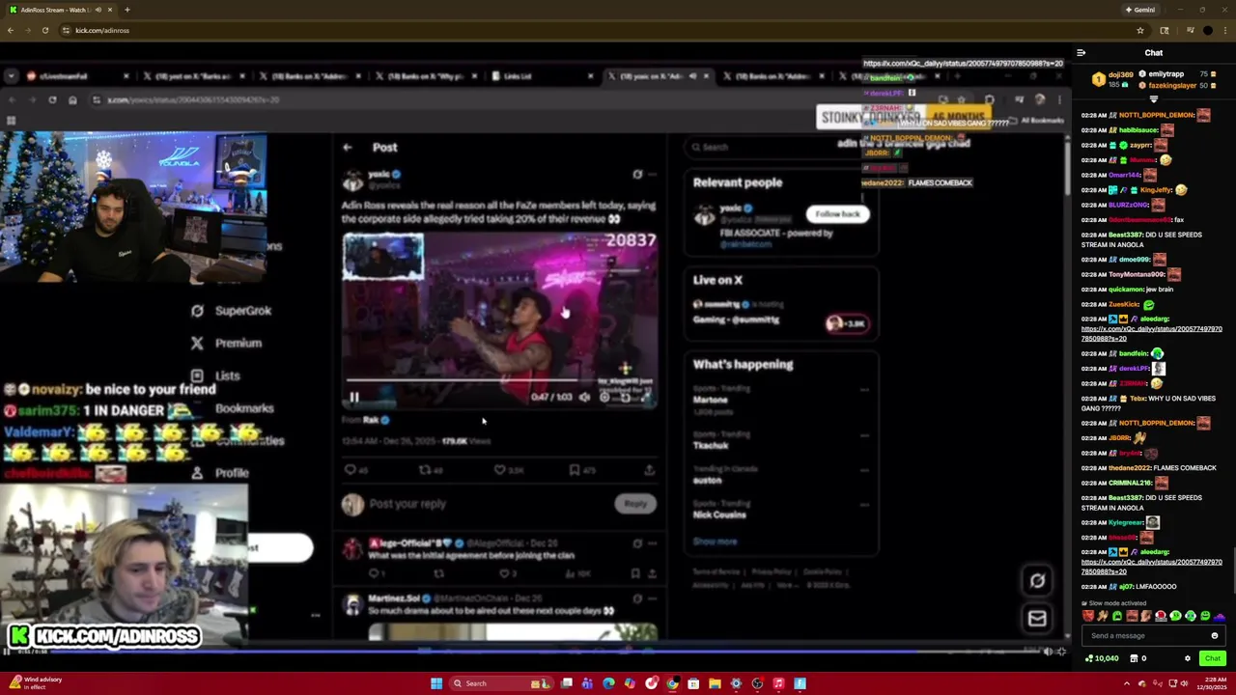
Task: Click the Follow back button
Action: click(837, 214)
